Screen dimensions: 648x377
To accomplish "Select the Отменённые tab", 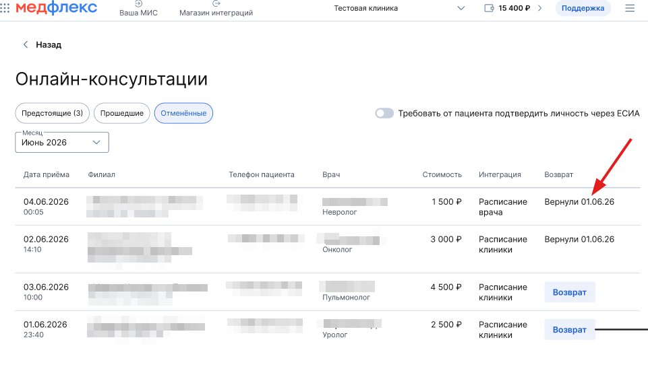I will [183, 113].
